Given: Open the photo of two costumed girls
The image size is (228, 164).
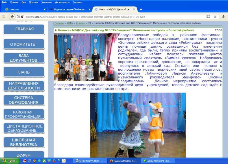Looking at the screenshot, I should tap(138, 125).
